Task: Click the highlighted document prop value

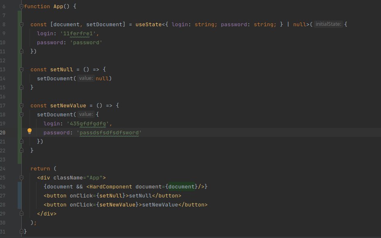Action: point(181,187)
